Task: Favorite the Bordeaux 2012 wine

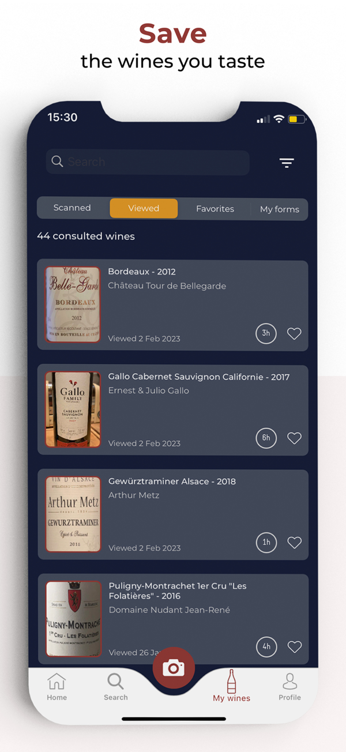Action: coord(294,333)
